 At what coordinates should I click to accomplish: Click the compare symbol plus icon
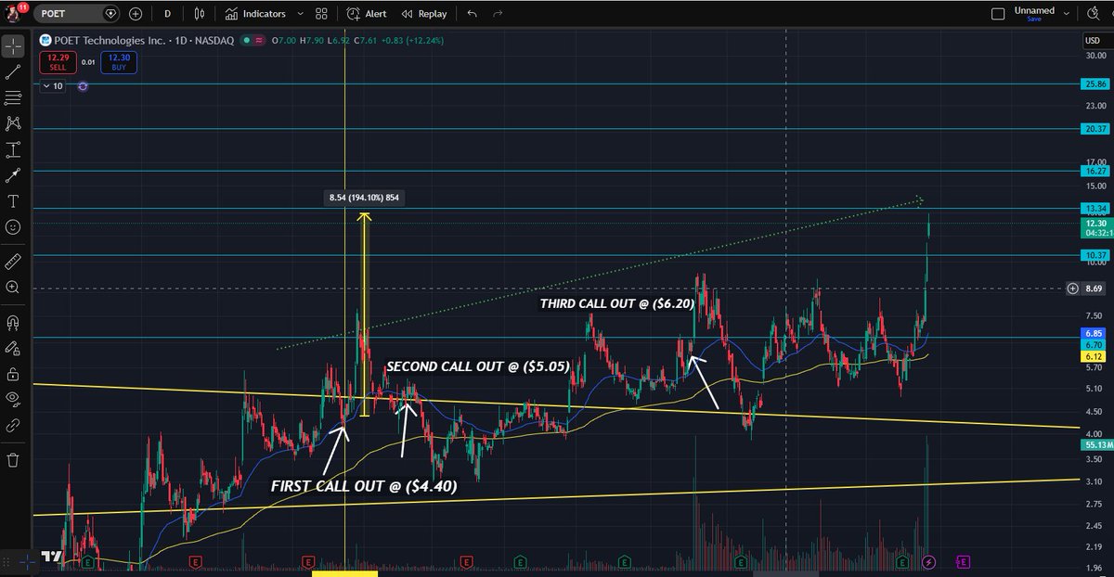click(136, 14)
